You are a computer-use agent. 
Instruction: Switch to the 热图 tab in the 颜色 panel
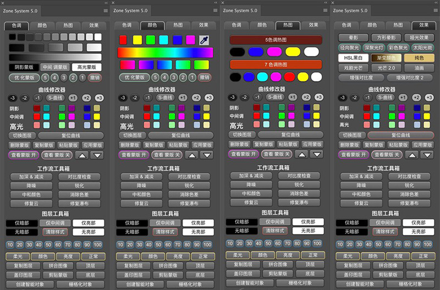coord(178,25)
